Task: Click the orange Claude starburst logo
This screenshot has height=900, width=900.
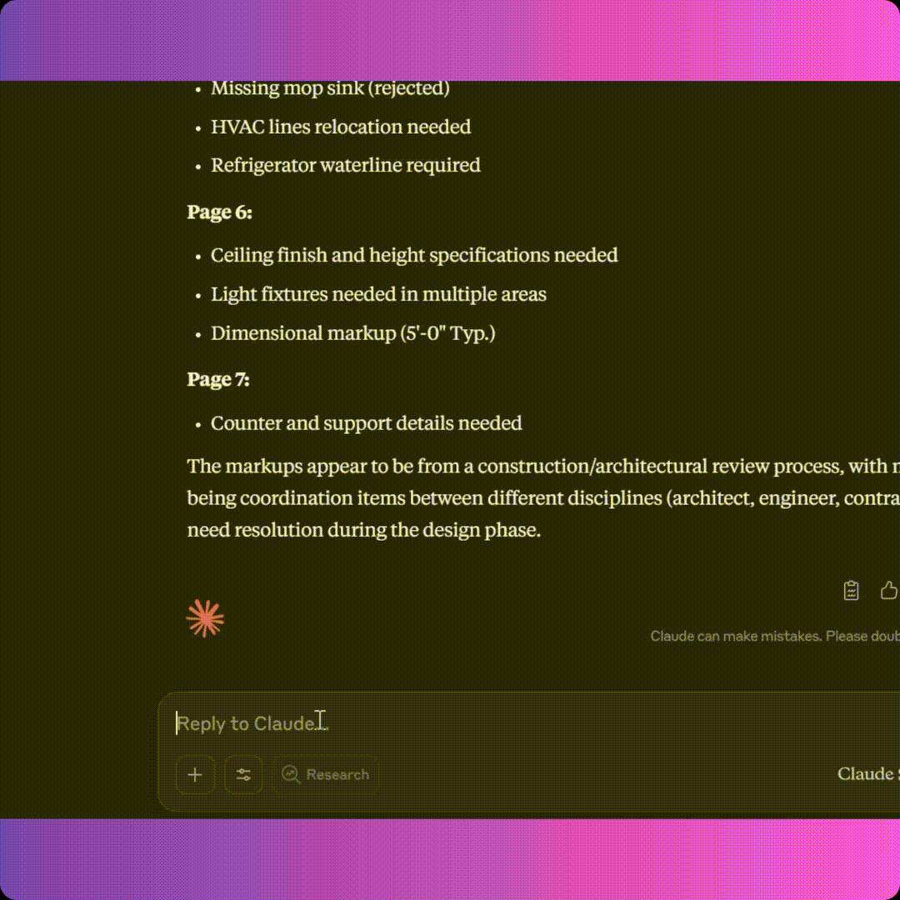Action: (x=205, y=618)
